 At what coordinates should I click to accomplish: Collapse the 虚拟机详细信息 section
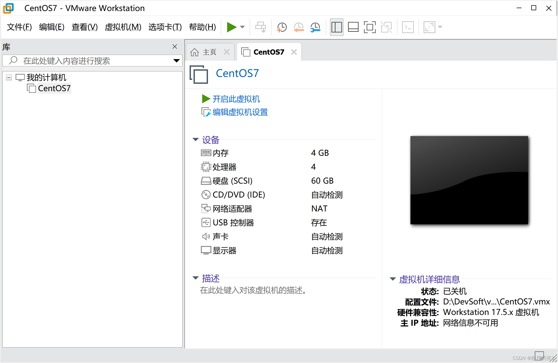[393, 279]
